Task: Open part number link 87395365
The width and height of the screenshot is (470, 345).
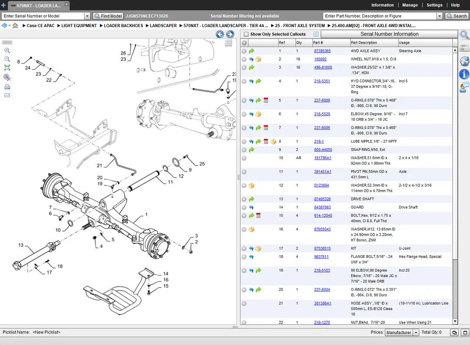Action: click(x=322, y=51)
